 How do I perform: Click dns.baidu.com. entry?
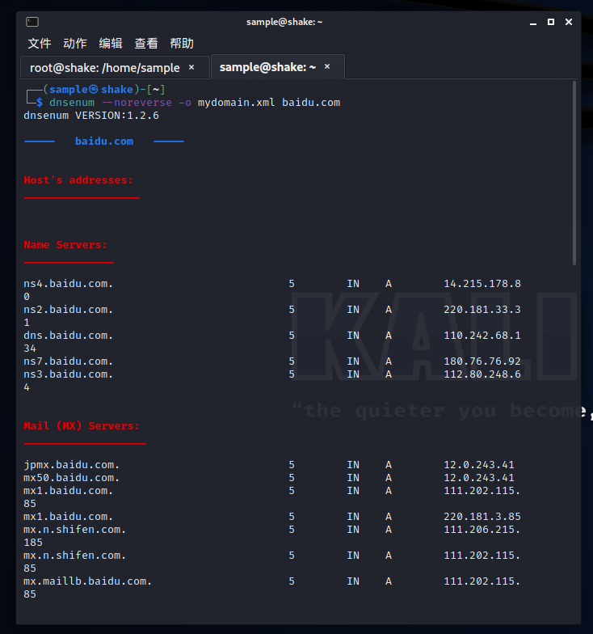tap(68, 336)
